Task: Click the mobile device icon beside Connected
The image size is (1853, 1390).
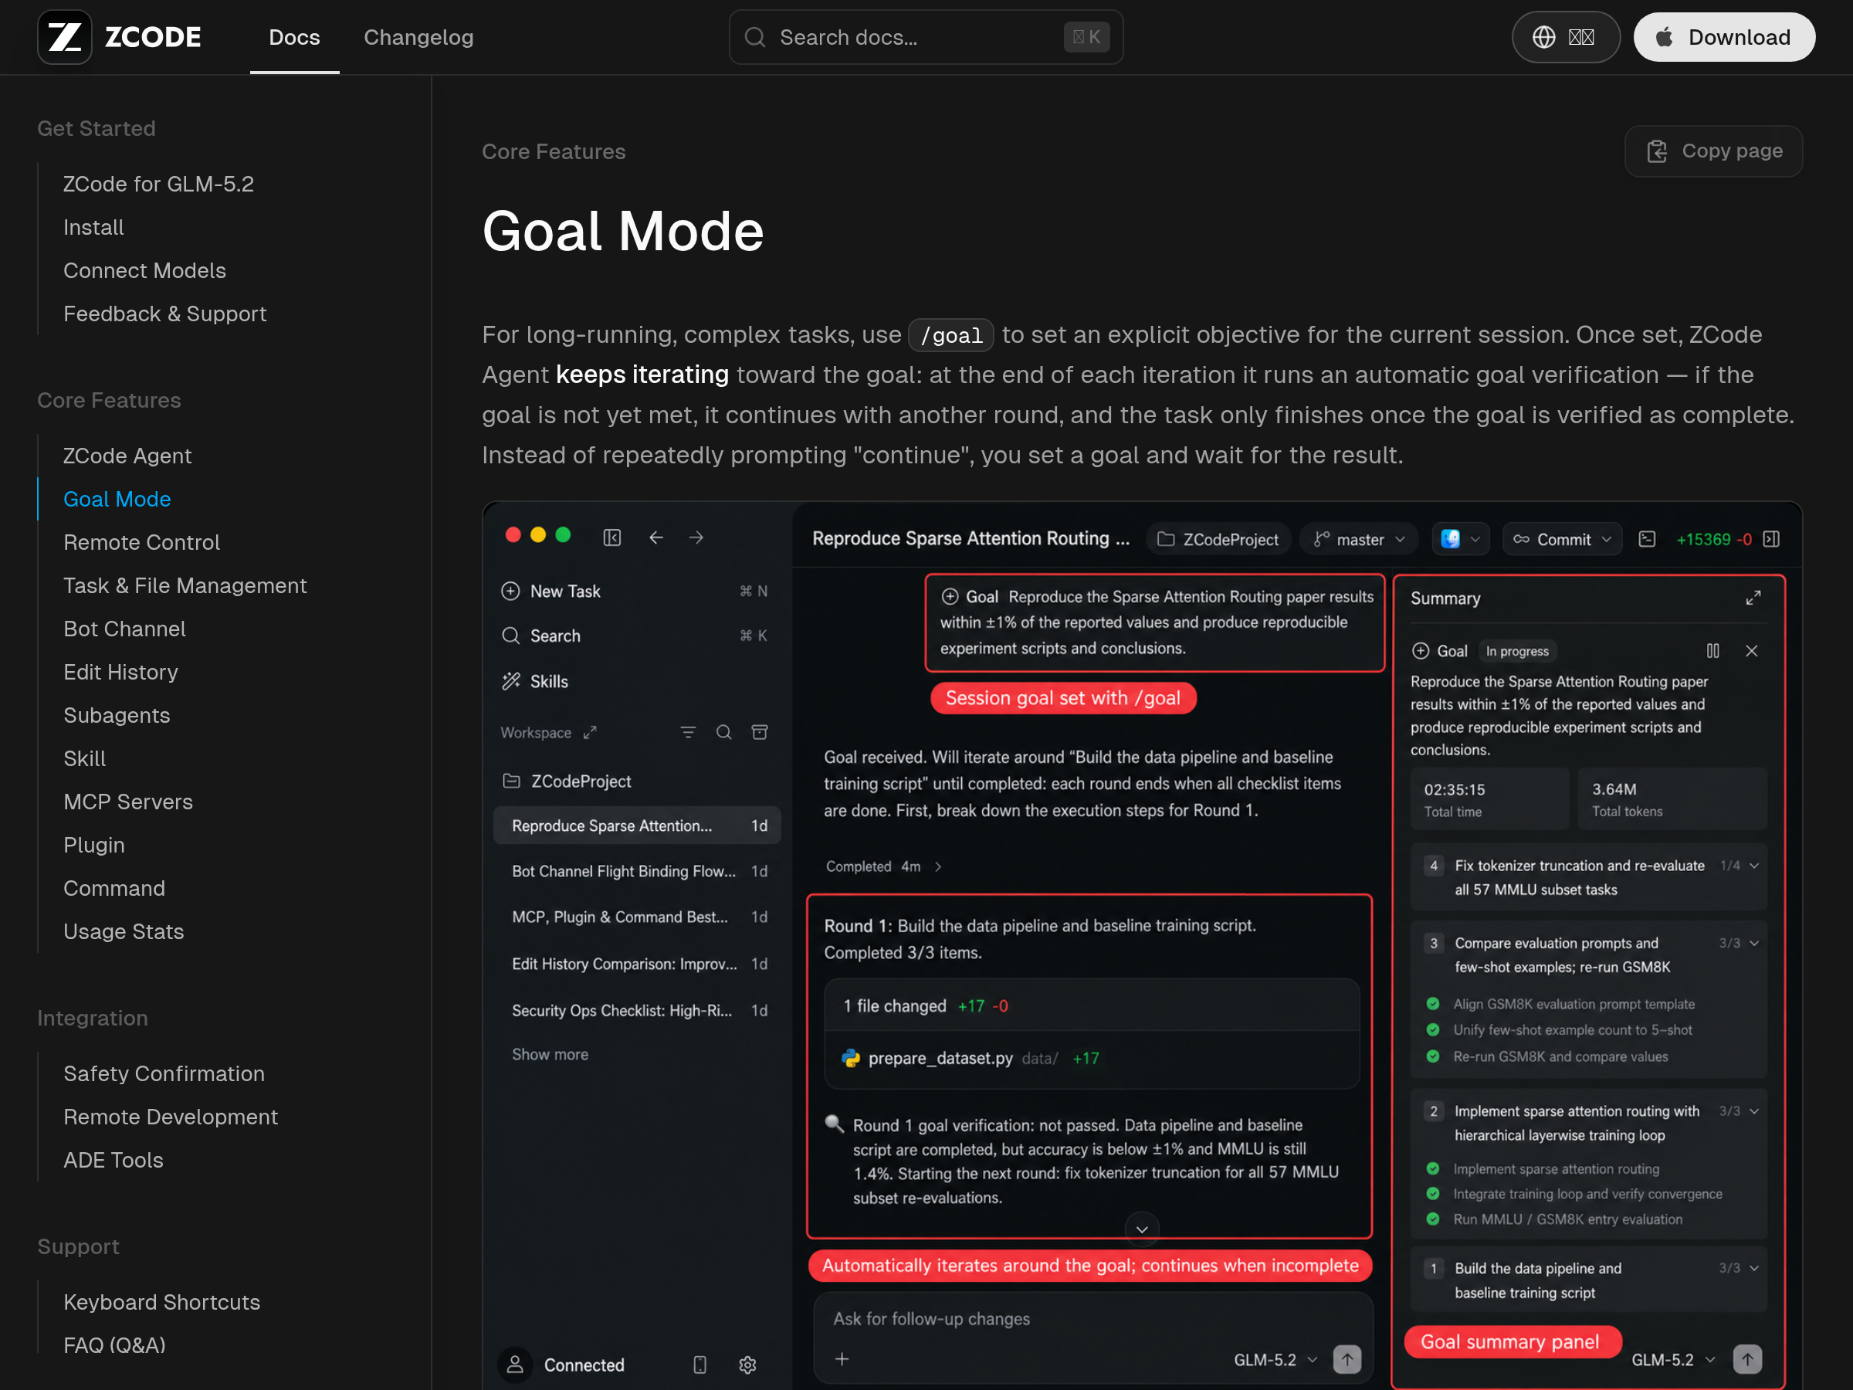Action: coord(700,1365)
